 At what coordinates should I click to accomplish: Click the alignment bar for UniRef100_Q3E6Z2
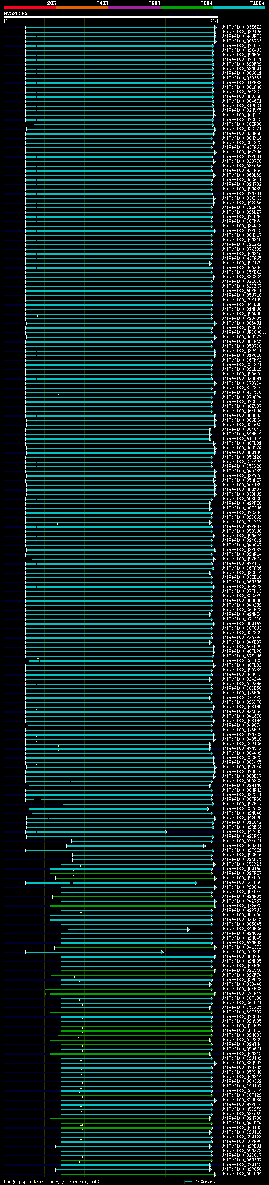pos(121,27)
